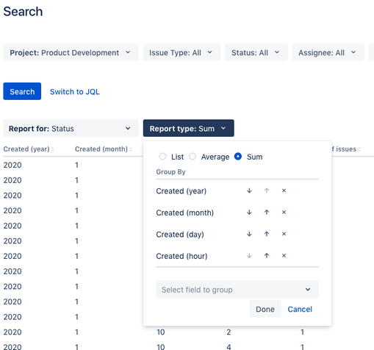The image size is (374, 350).
Task: Move Created (month) up in Group By
Action: tap(267, 213)
